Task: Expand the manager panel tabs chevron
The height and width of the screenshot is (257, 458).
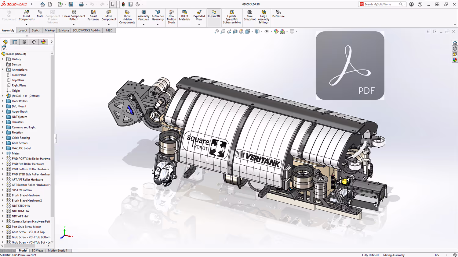Action: click(x=52, y=42)
